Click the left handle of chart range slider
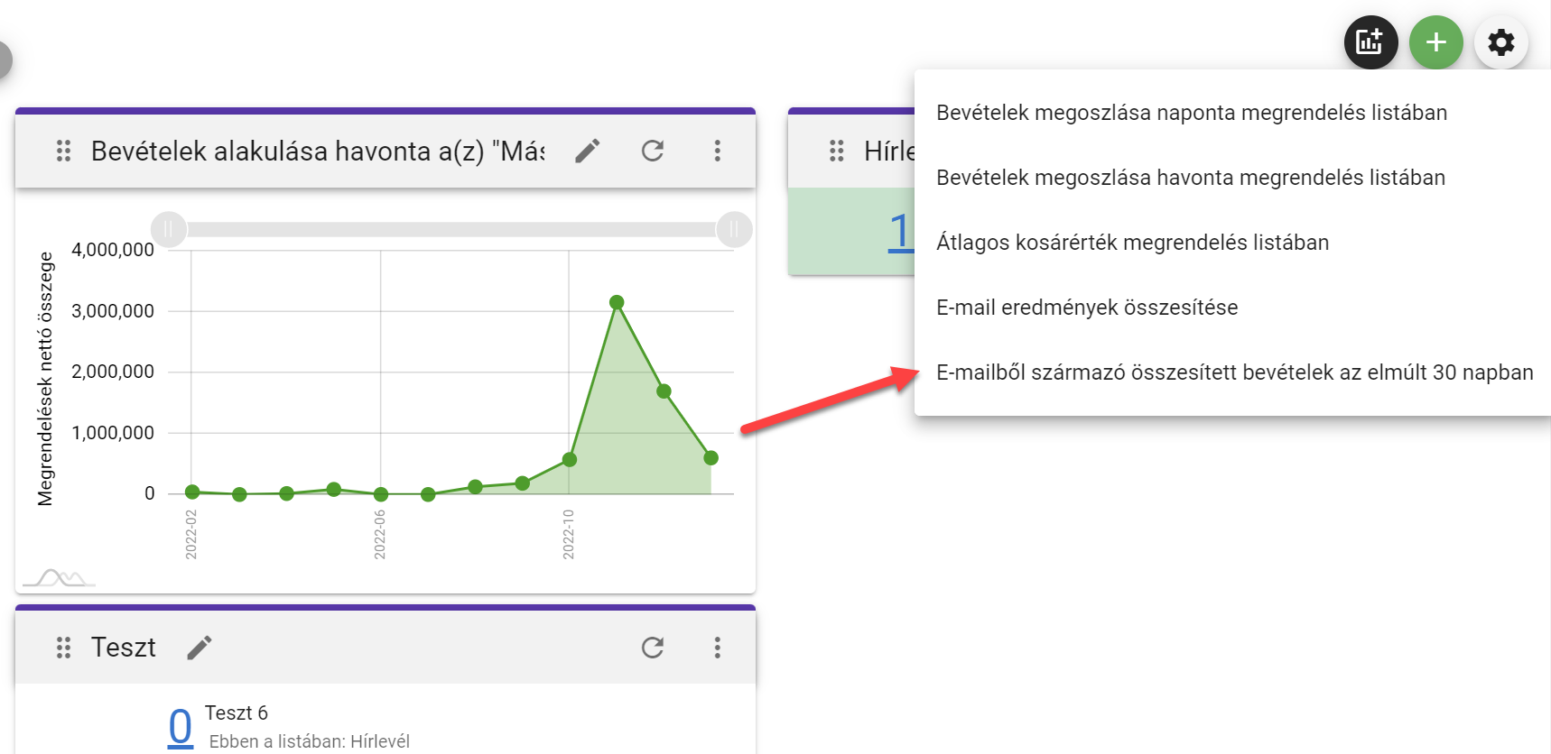 tap(169, 230)
